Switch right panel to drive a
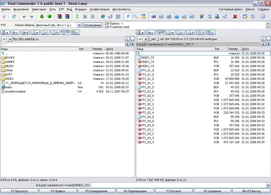 pos(141,32)
